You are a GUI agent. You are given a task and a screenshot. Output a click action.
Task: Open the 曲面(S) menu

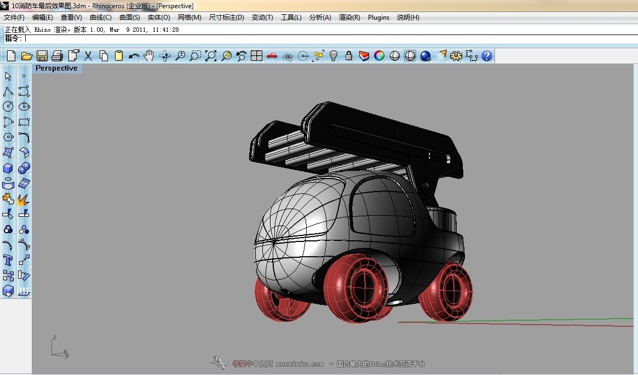pos(130,18)
